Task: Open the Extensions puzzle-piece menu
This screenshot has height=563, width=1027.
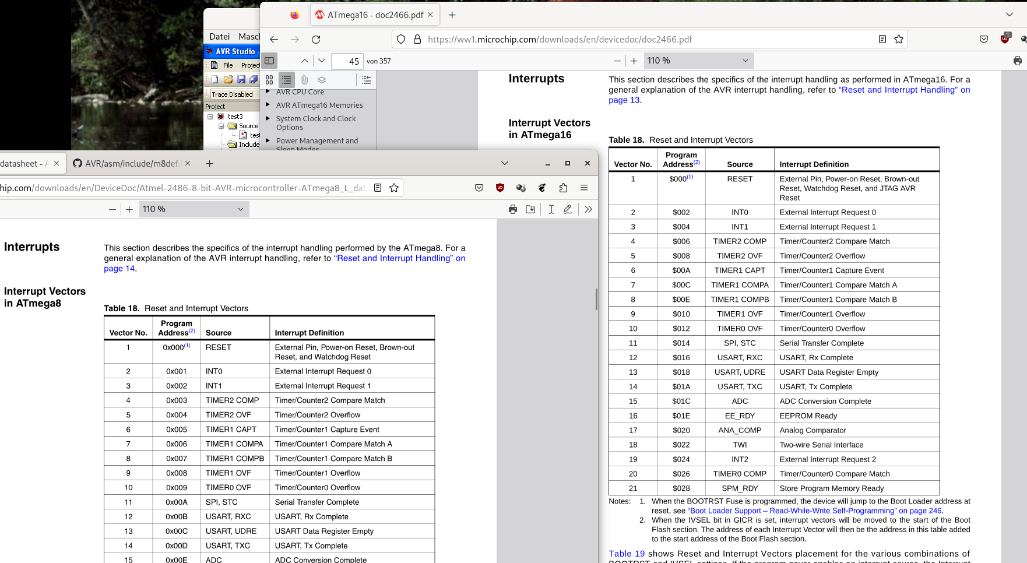Action: click(563, 188)
